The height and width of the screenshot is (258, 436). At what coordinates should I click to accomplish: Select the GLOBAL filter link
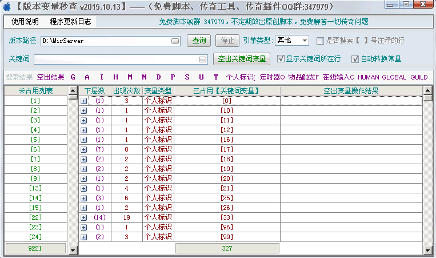[x=394, y=77]
